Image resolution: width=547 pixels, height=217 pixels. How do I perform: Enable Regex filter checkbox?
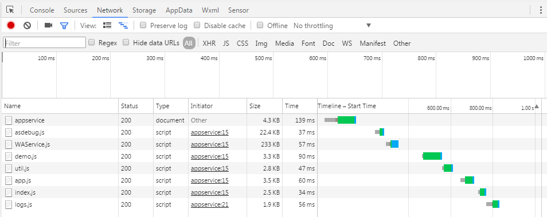click(91, 42)
